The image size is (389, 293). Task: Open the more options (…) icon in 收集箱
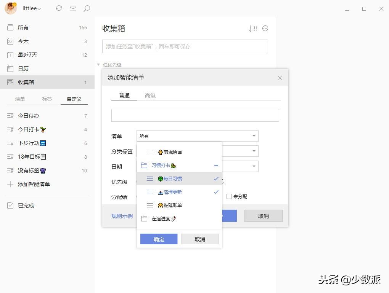(x=265, y=28)
